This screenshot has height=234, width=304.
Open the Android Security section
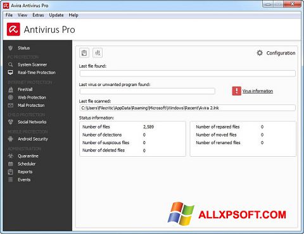point(33,139)
